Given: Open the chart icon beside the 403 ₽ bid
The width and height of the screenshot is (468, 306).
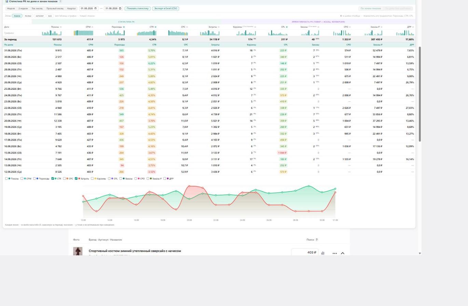Looking at the screenshot, I should point(323,253).
